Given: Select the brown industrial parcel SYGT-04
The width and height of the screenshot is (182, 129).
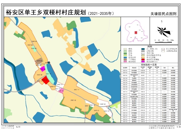Looking at the screenshot, I should coord(39,61).
